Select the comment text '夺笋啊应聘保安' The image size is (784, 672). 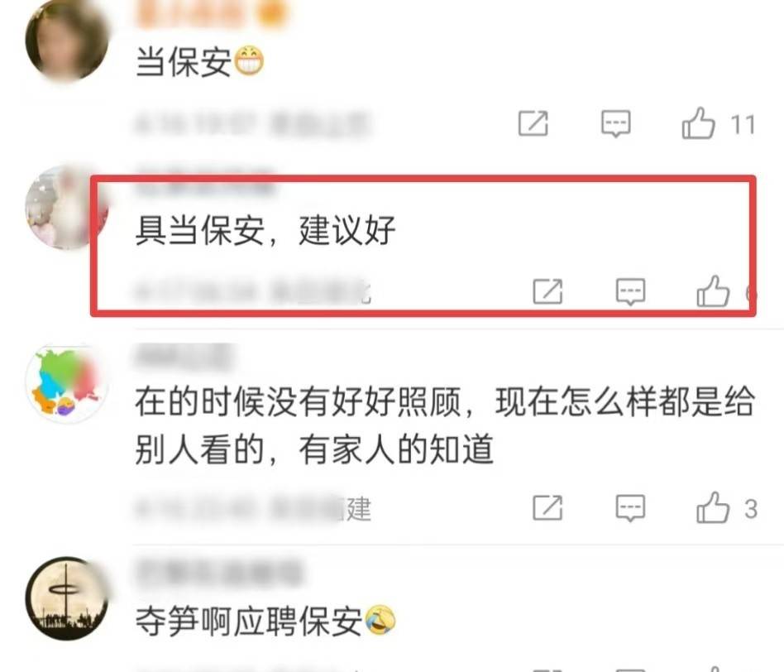pyautogui.click(x=248, y=622)
